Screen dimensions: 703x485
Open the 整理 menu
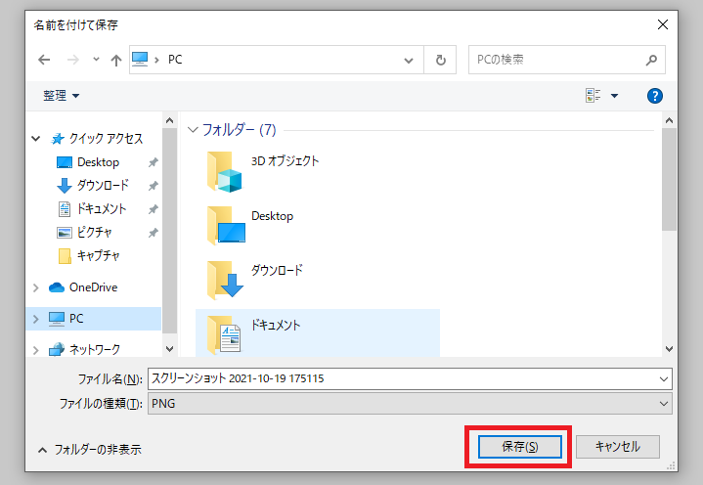click(61, 96)
